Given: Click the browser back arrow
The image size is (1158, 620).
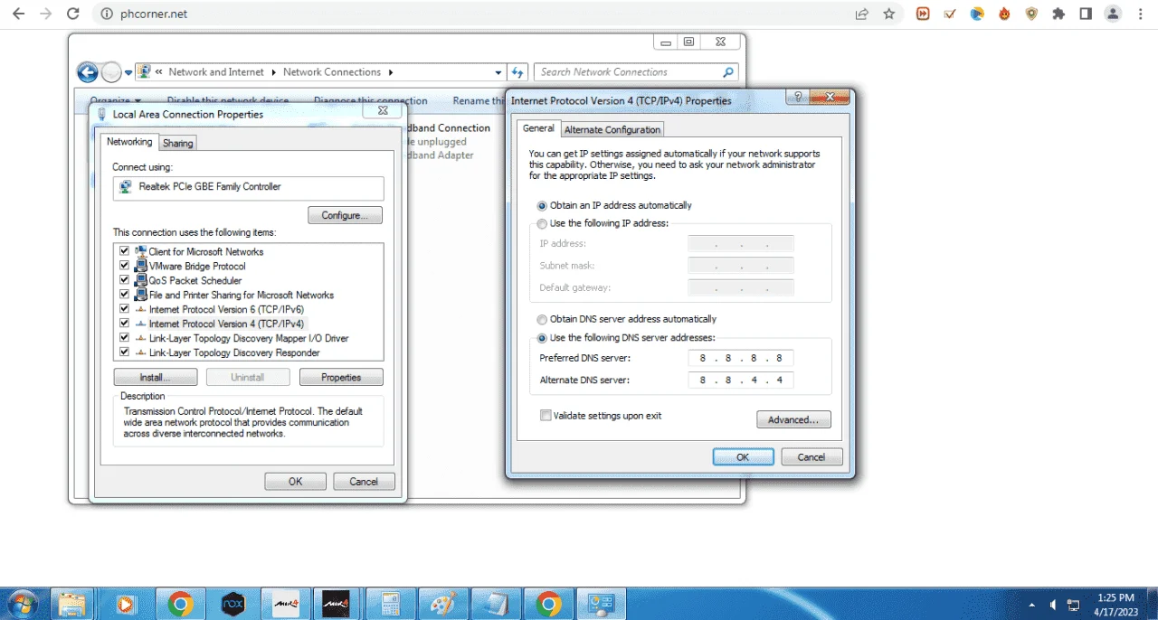Looking at the screenshot, I should pyautogui.click(x=19, y=14).
